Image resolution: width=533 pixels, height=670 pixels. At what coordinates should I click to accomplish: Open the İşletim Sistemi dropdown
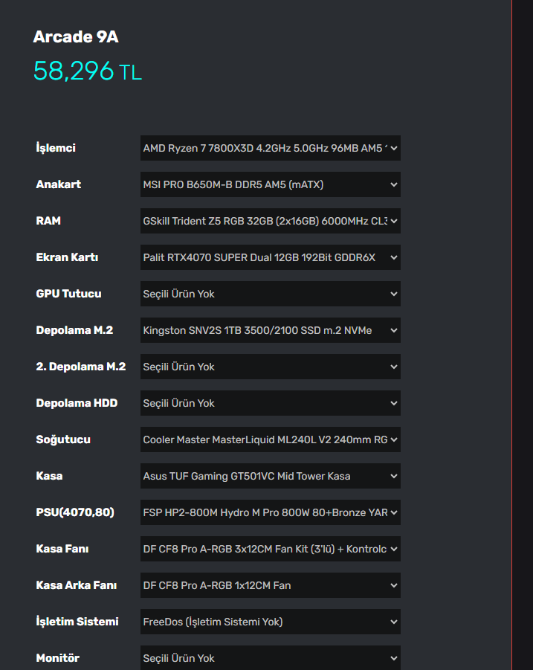coord(271,622)
